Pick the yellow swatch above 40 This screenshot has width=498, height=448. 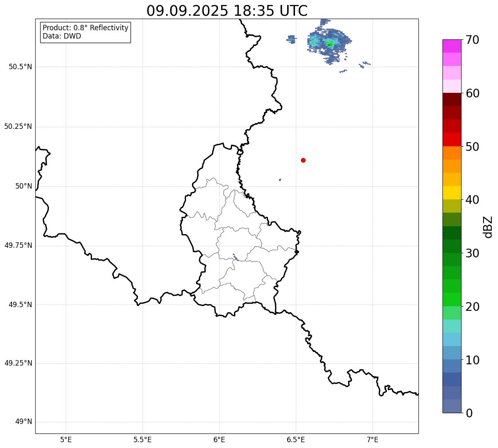[x=452, y=193]
